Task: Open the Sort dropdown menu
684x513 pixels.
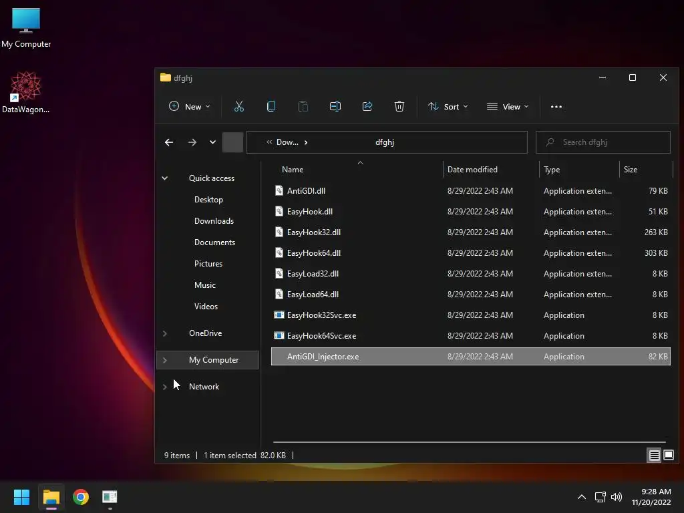Action: 448,106
